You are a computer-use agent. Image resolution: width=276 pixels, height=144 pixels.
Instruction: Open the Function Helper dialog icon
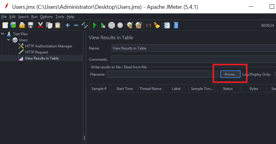pos(167,26)
